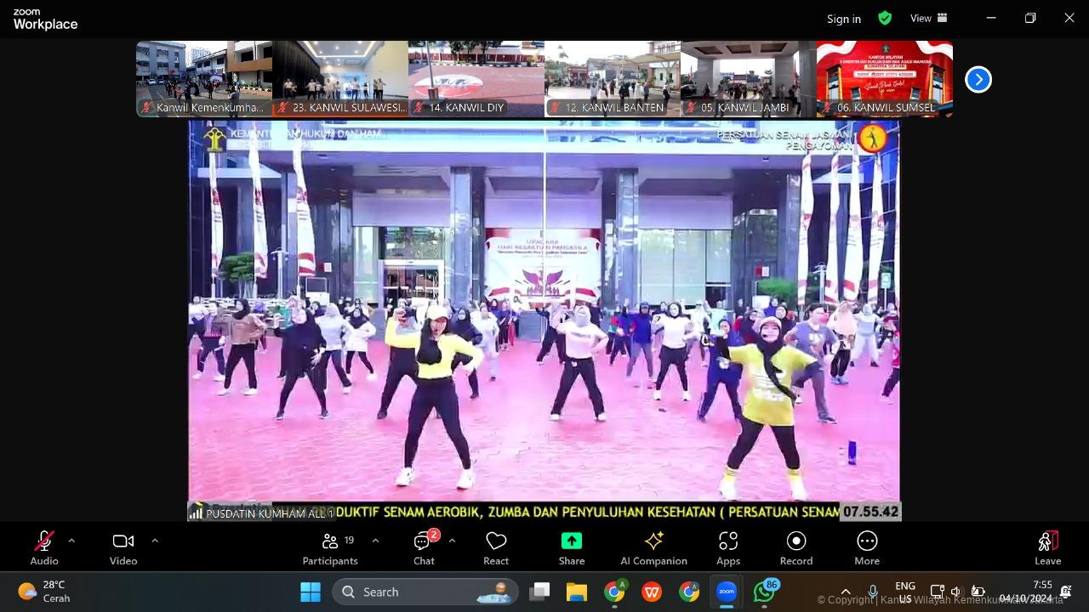Image resolution: width=1089 pixels, height=612 pixels.
Task: Open the Participants panel
Action: tap(332, 547)
